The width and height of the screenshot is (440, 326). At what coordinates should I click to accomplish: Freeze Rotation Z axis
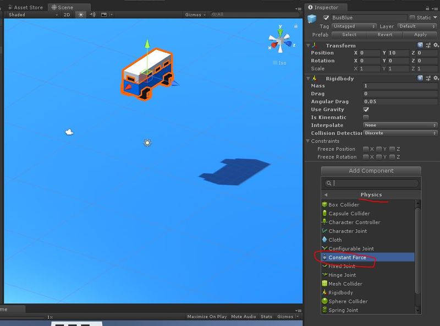[392, 156]
